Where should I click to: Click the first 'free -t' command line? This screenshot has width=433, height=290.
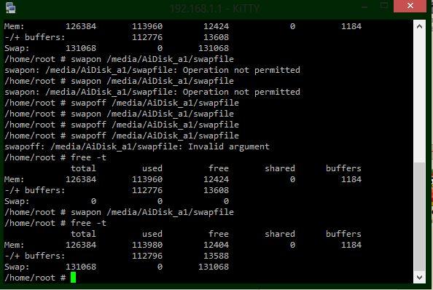pyautogui.click(x=55, y=157)
